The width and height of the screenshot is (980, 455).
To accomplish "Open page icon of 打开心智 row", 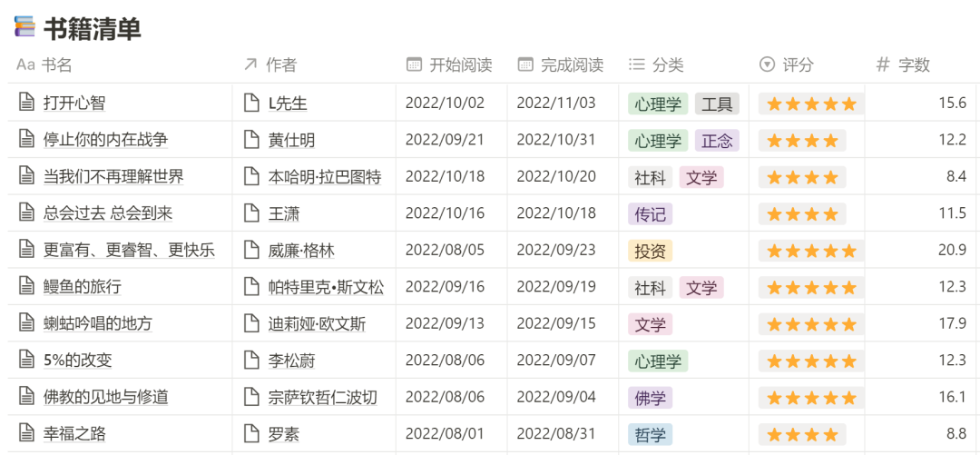I will click(x=26, y=103).
